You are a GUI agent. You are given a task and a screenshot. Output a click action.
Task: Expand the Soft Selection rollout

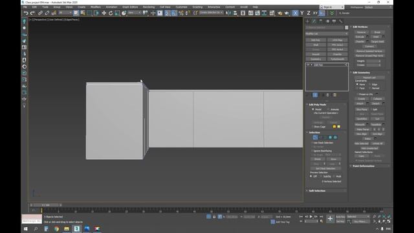317,191
